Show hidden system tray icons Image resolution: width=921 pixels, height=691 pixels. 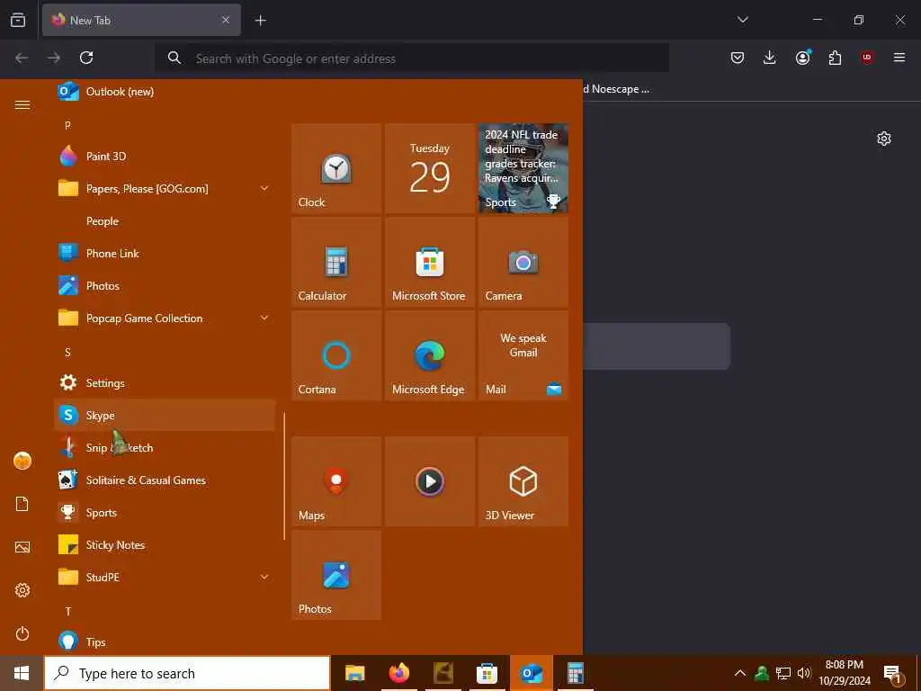pyautogui.click(x=740, y=673)
